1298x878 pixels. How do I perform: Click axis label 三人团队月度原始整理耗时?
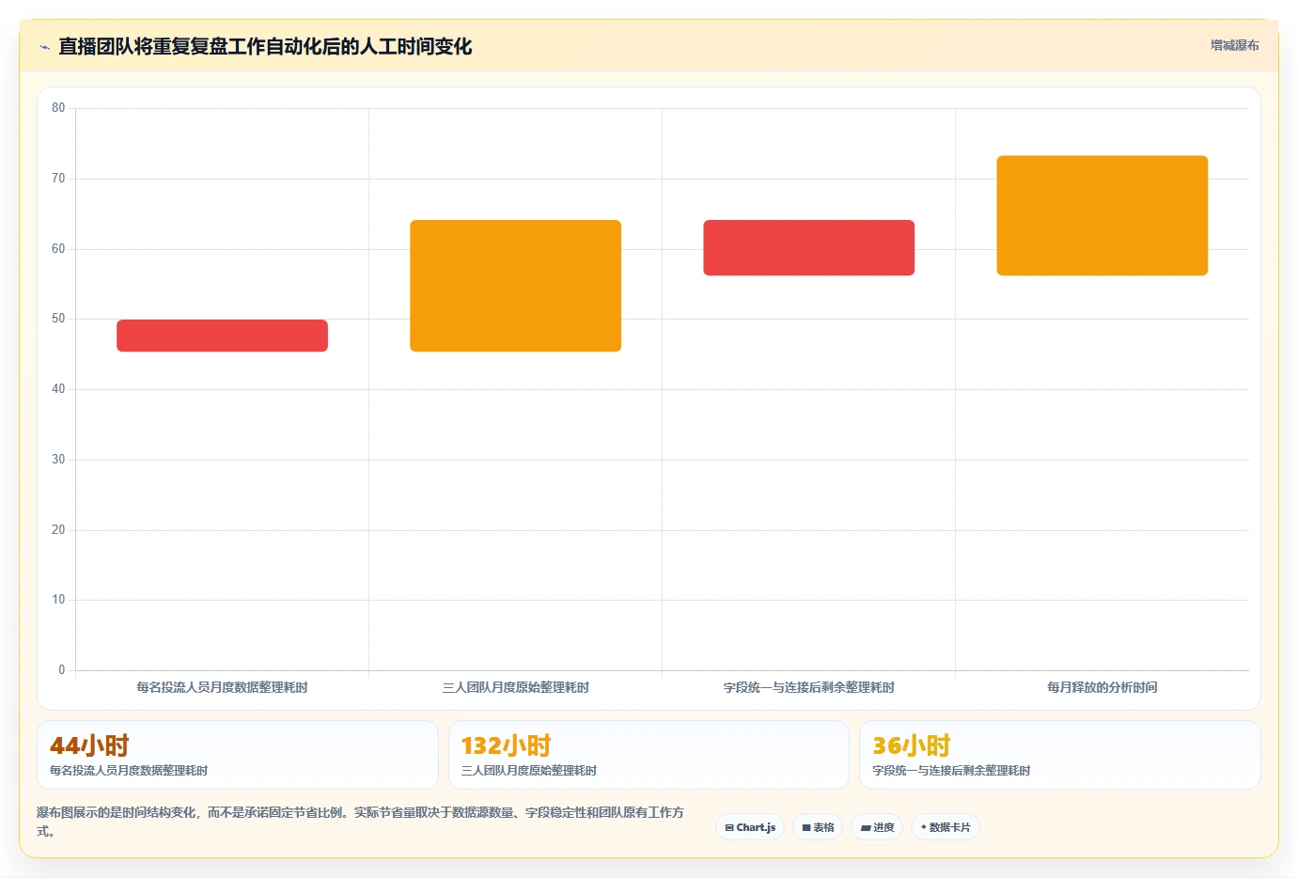coord(515,687)
